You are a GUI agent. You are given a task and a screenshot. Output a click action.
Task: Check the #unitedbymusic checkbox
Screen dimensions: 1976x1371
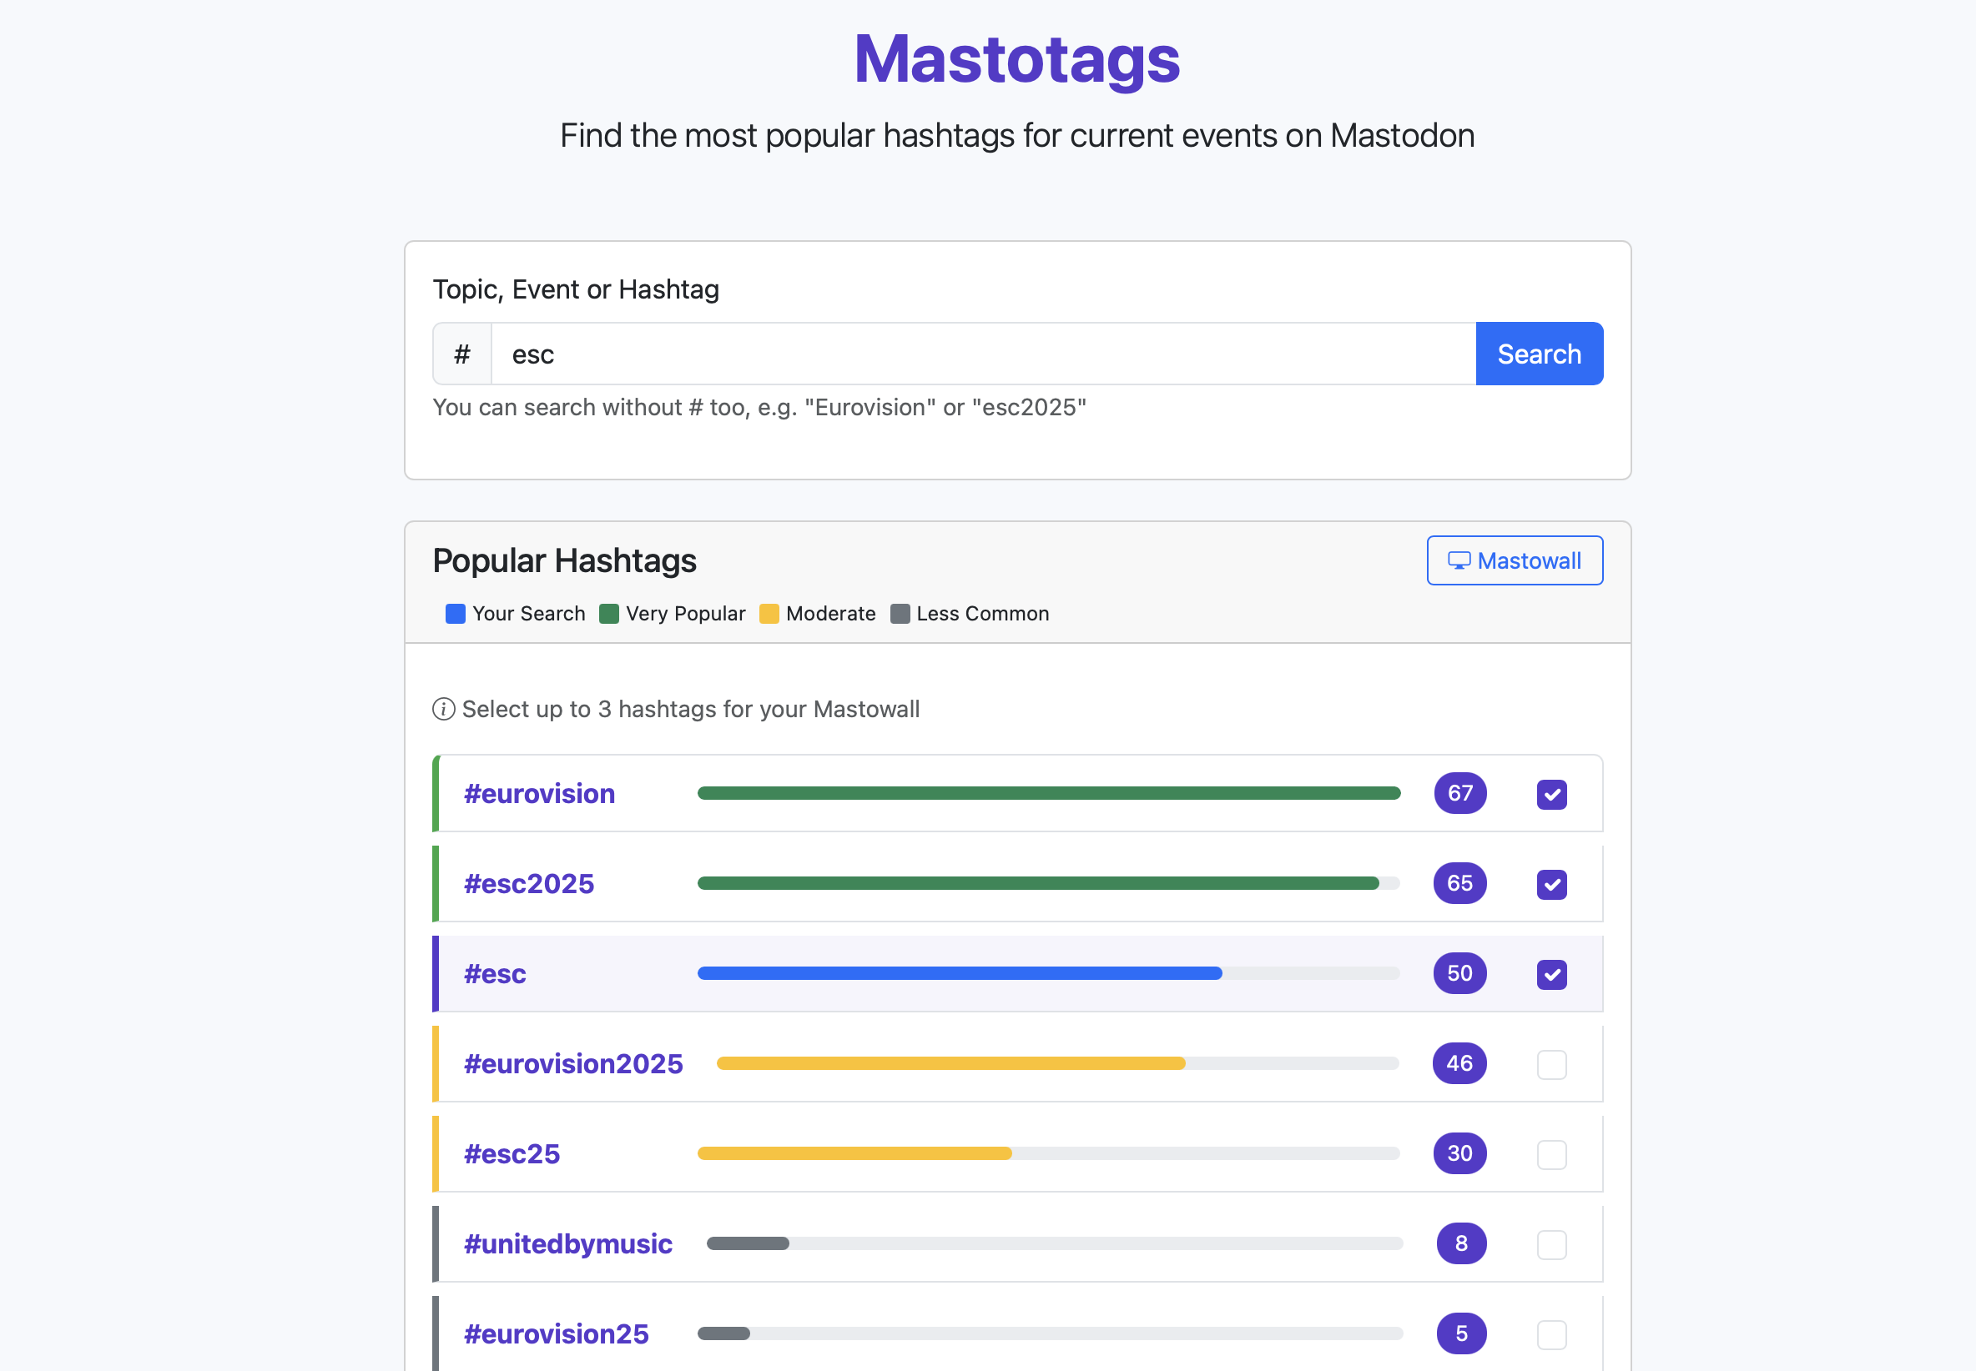(1551, 1246)
